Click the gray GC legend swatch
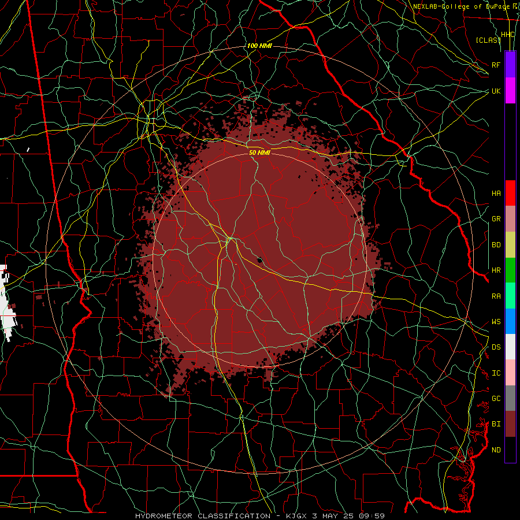520x520 pixels. coord(510,398)
